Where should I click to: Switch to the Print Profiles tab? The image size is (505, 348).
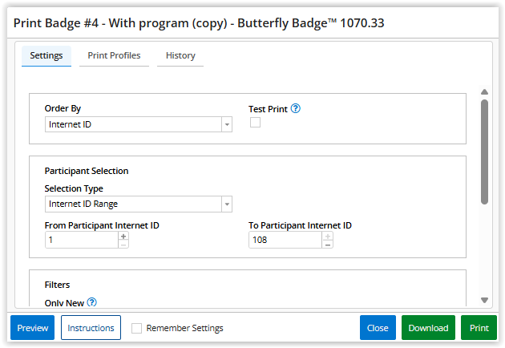pos(114,56)
